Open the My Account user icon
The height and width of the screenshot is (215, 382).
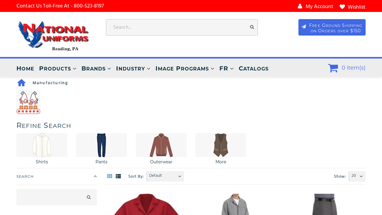(300, 6)
